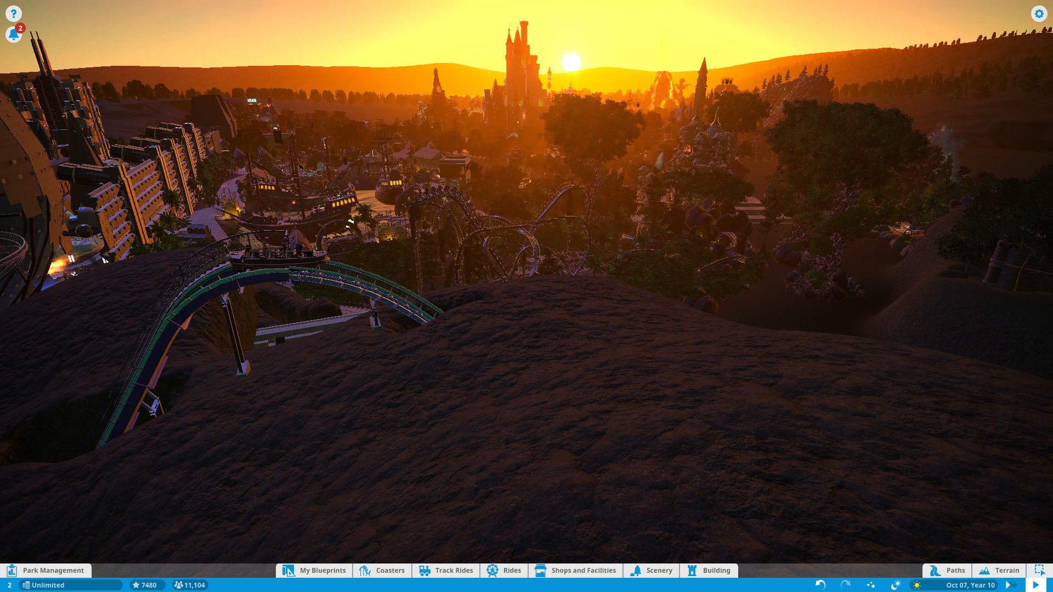Open the Track Rides tab

point(446,570)
